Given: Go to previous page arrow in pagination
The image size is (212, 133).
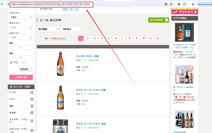Looking at the screenshot, I should point(72,38).
